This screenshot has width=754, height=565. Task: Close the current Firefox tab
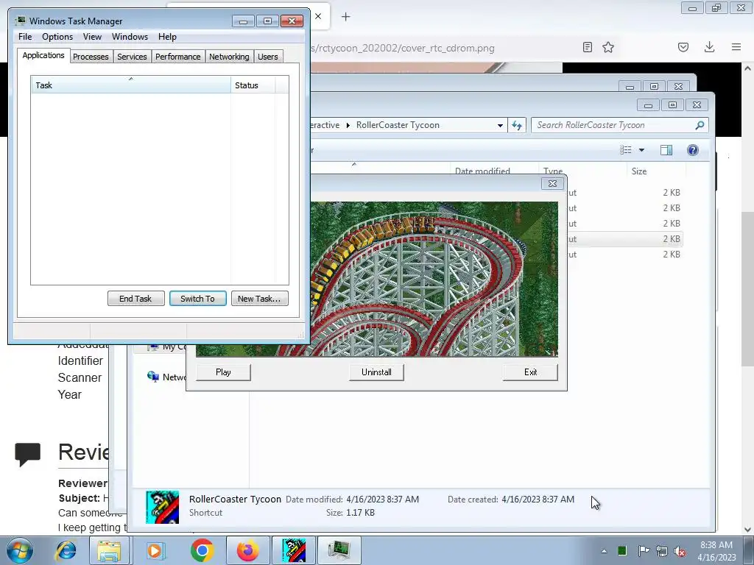(318, 16)
